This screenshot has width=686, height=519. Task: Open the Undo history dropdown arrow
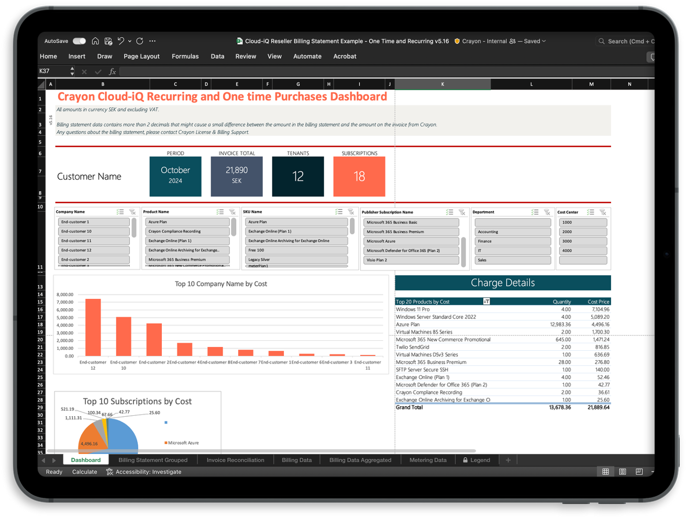tap(130, 41)
